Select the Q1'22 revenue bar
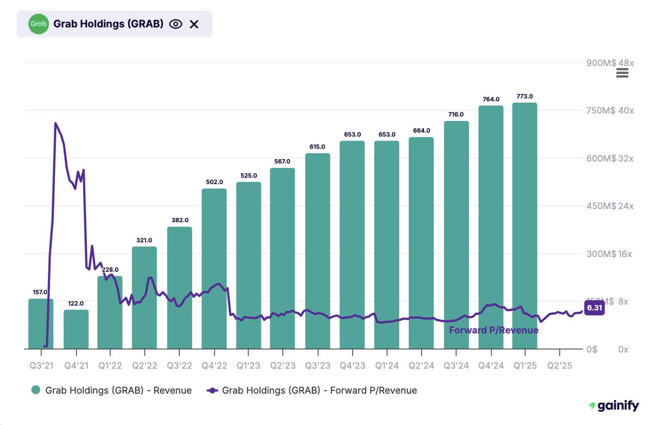Image resolution: width=654 pixels, height=425 pixels. tap(110, 312)
